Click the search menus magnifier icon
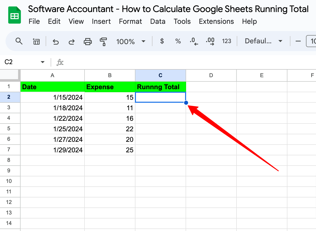This screenshot has width=316, height=231. point(19,41)
